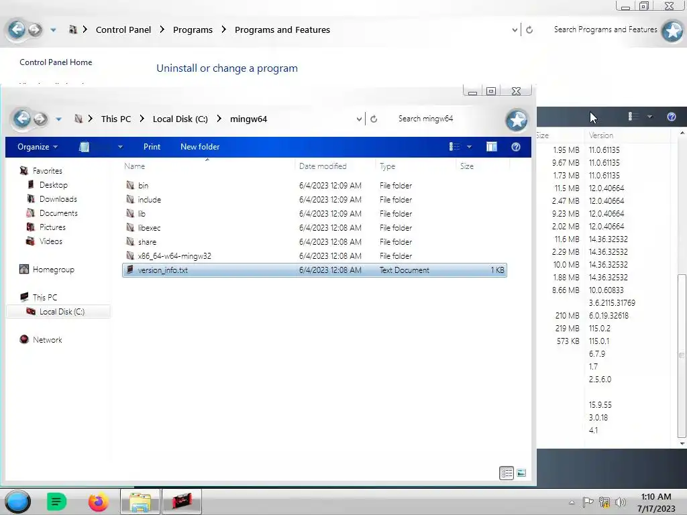This screenshot has height=515, width=687.
Task: Click Search Programs and Features field
Action: (605, 30)
